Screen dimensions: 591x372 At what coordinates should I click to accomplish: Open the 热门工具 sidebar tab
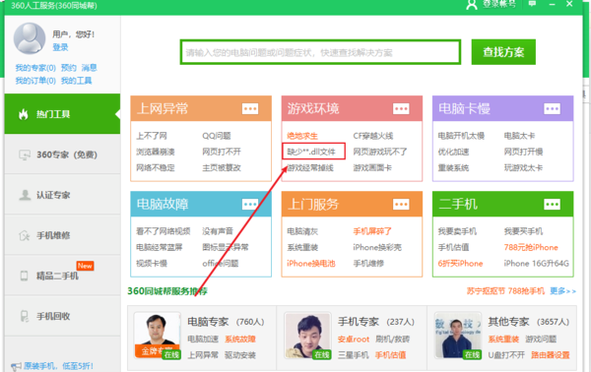click(62, 114)
